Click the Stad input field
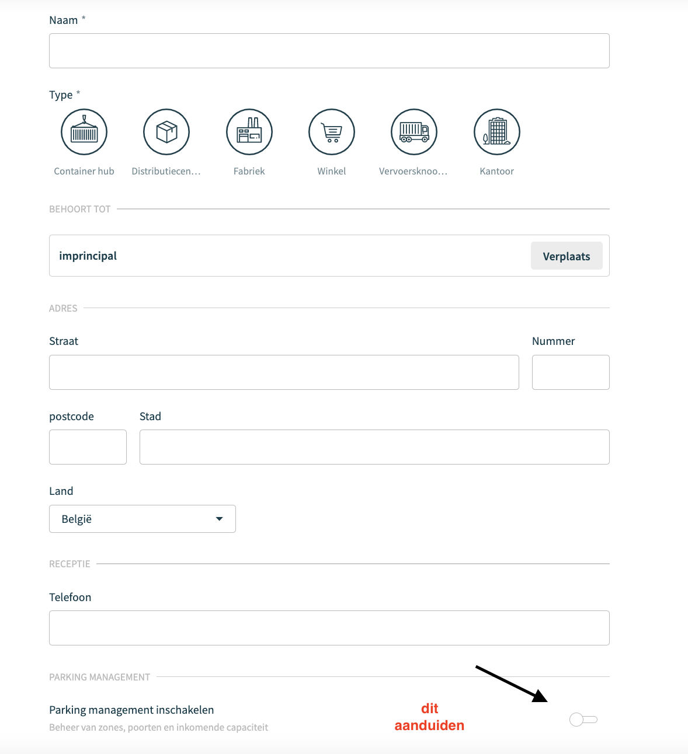Image resolution: width=688 pixels, height=754 pixels. 374,447
